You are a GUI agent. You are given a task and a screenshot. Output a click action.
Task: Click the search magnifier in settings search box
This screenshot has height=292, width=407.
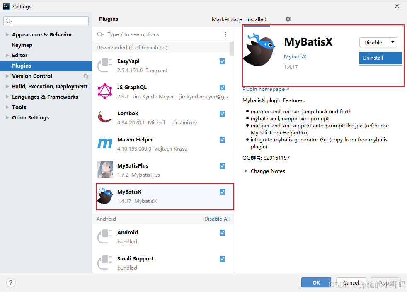(9, 21)
